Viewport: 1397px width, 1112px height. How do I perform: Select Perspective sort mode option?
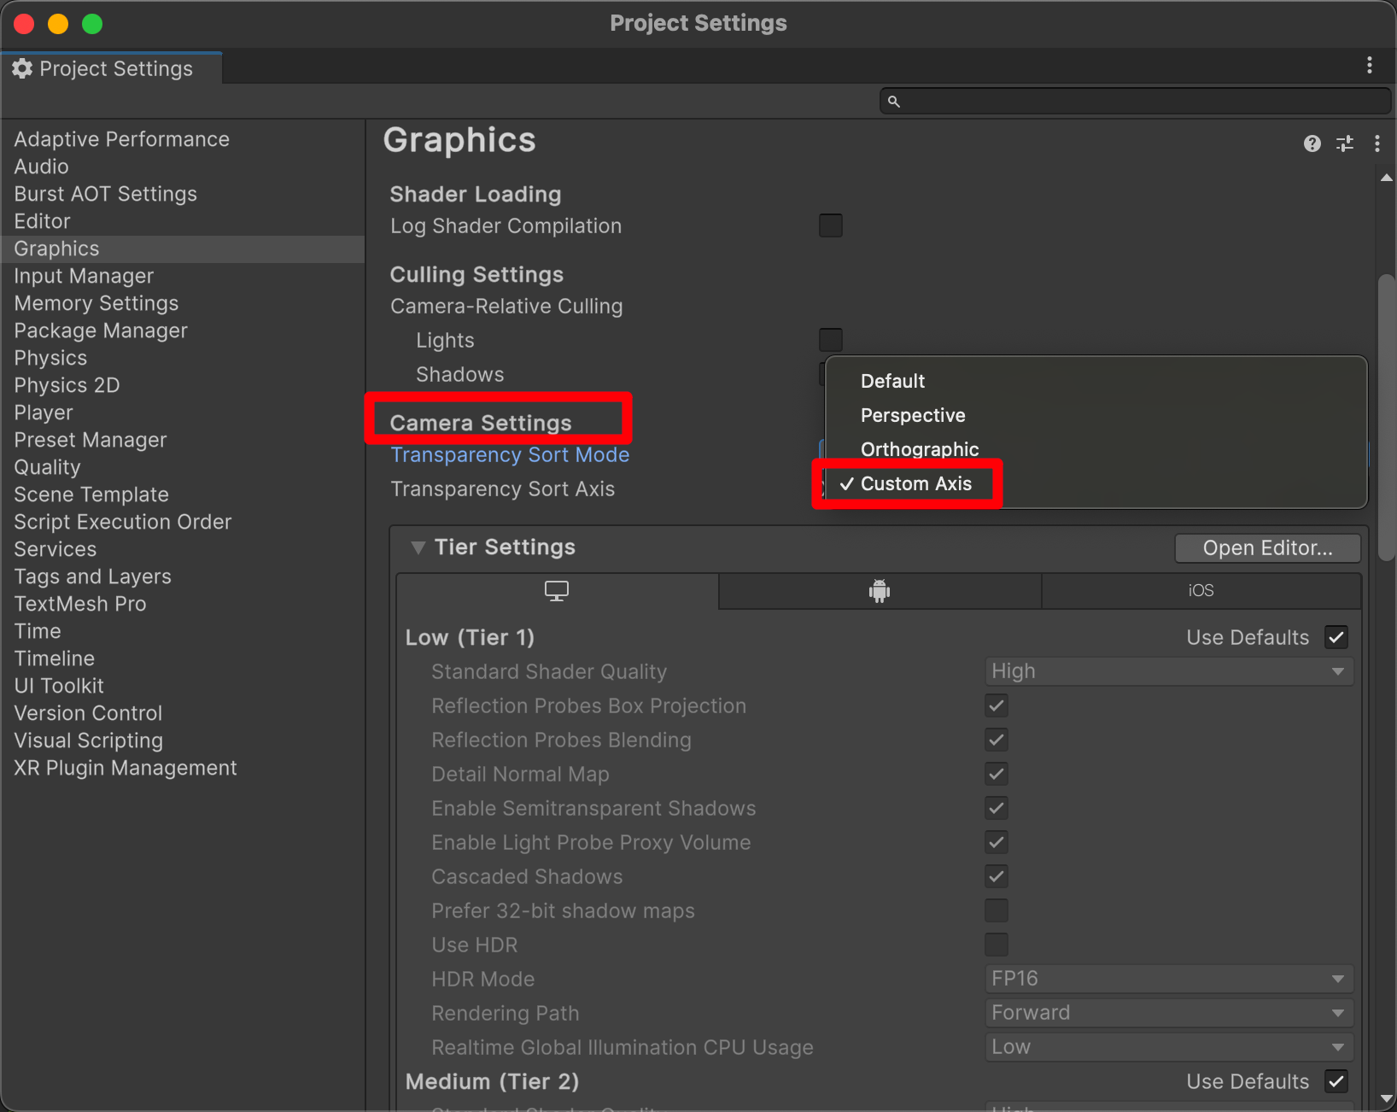coord(1096,415)
